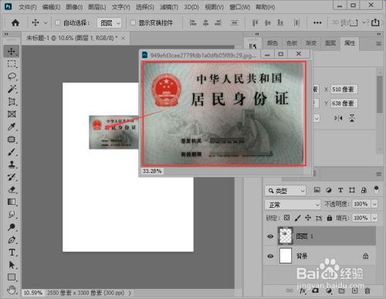Open the Properties panel flyout menu
This screenshot has width=386, height=299.
[x=378, y=44]
